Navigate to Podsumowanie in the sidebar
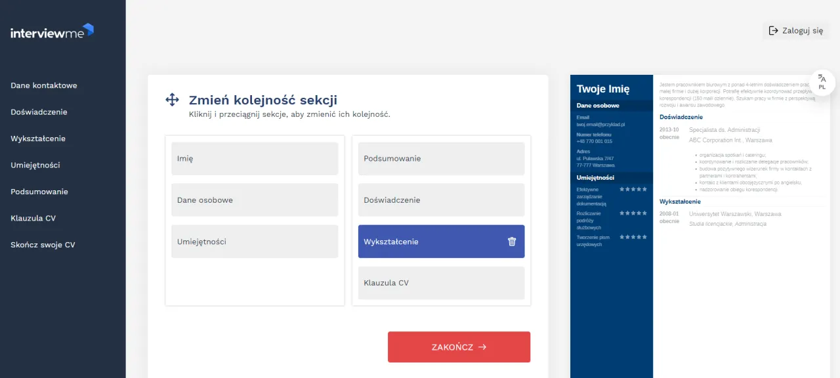This screenshot has width=840, height=378. click(39, 192)
